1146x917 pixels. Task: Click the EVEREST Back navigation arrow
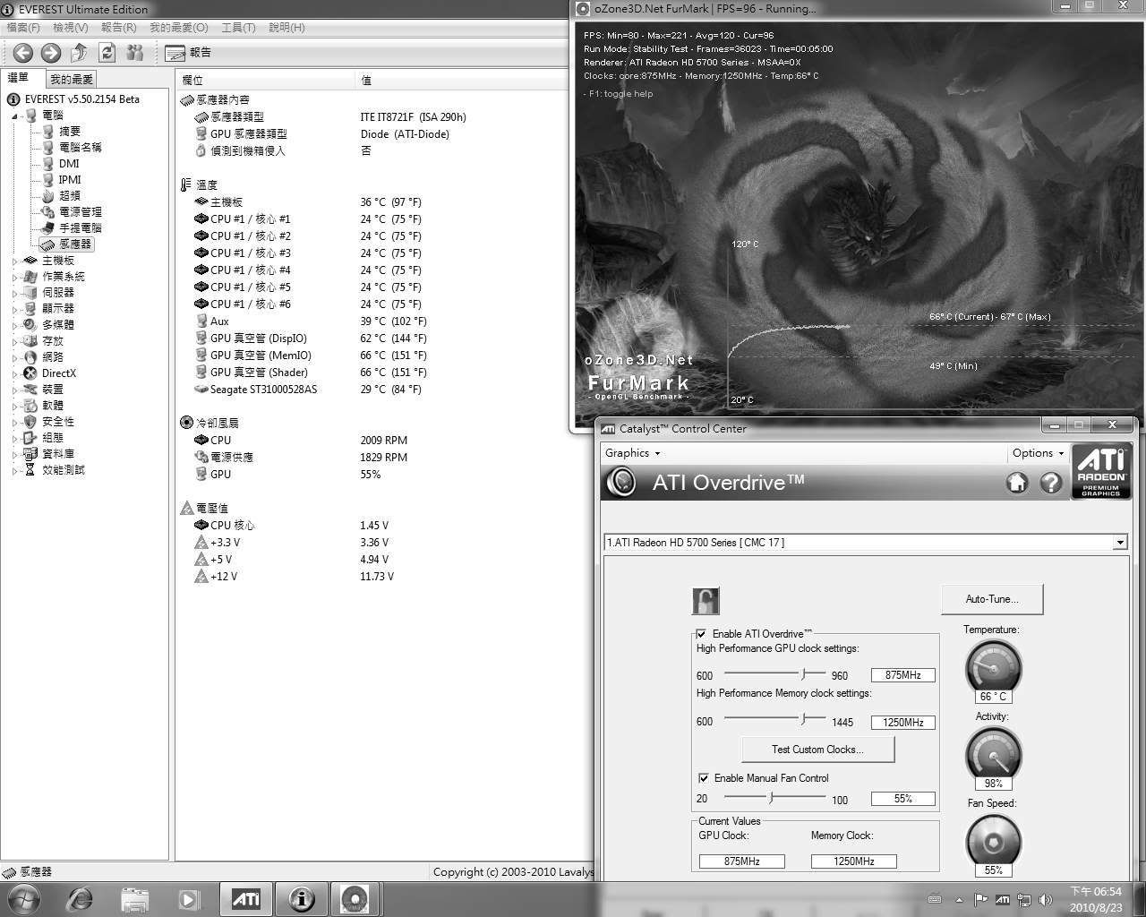click(23, 53)
